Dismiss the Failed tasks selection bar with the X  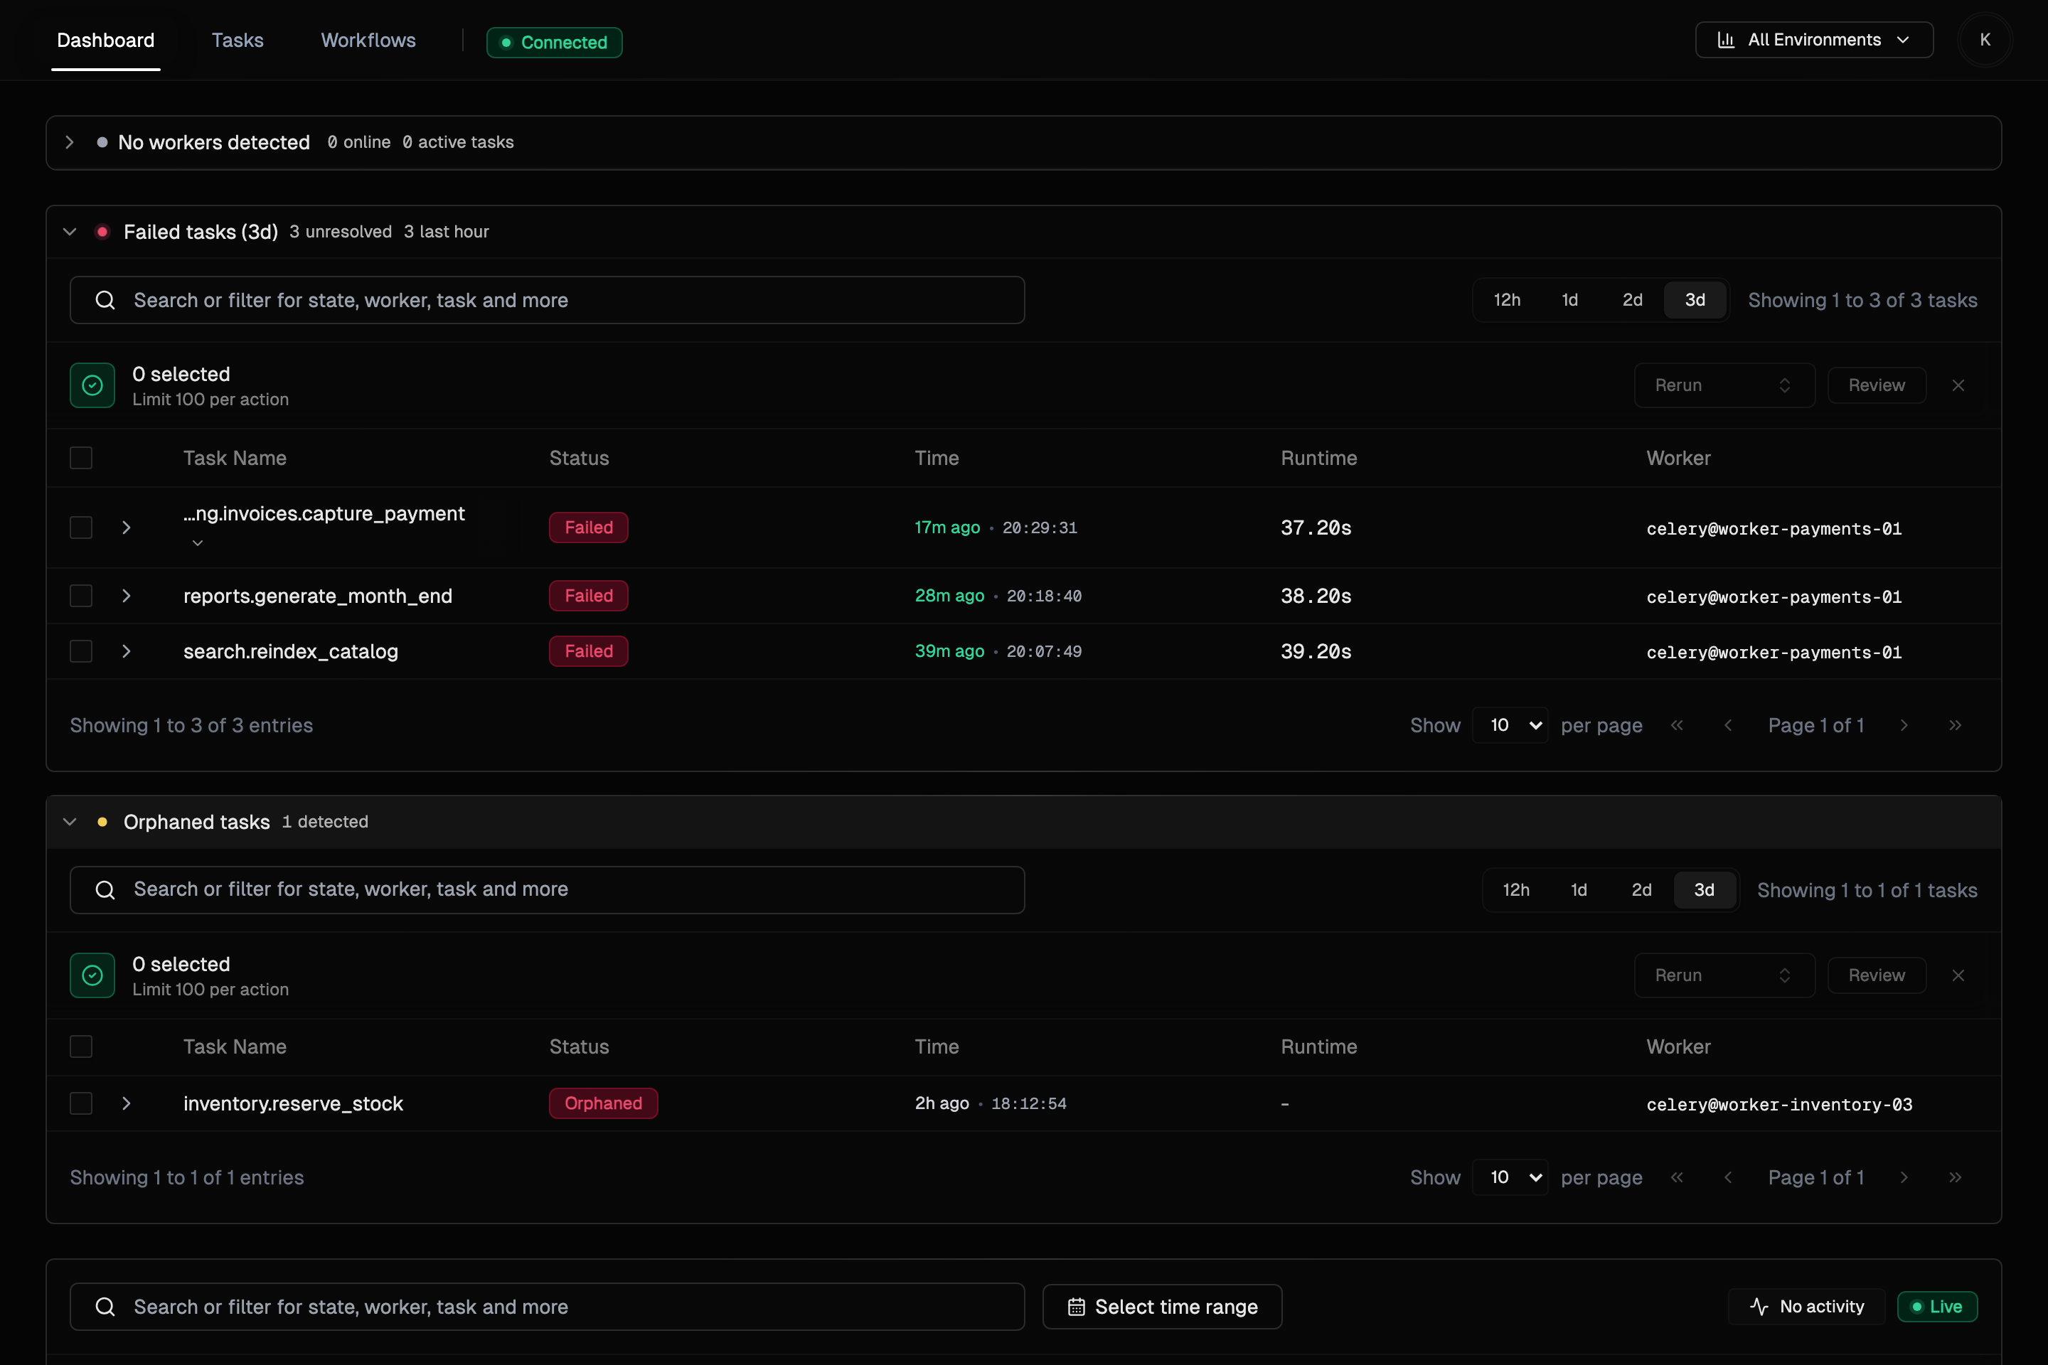[x=1958, y=385]
